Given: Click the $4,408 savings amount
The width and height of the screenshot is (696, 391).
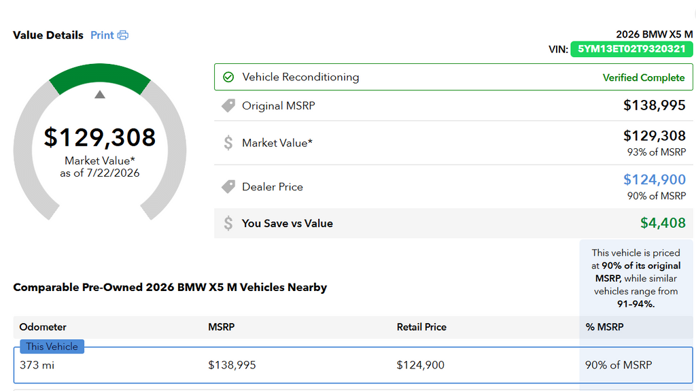Looking at the screenshot, I should (663, 222).
